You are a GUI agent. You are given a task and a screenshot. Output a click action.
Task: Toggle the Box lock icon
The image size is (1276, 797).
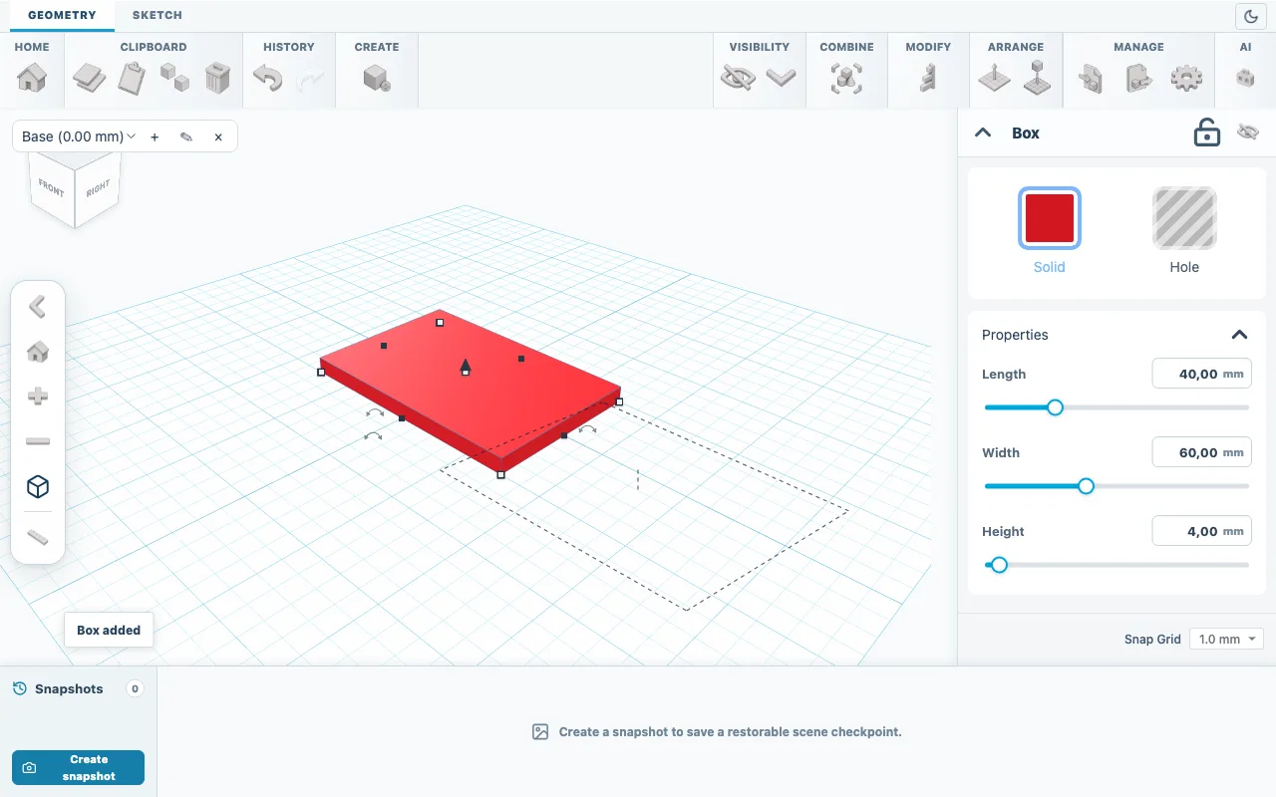coord(1207,133)
